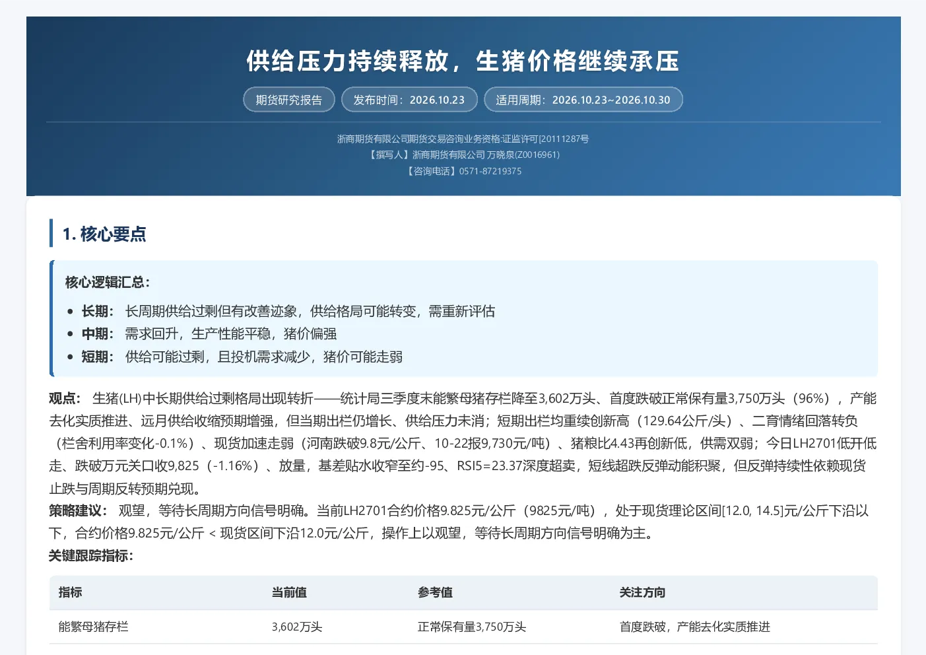
Task: Select the "核心逻辑汇总：" label
Action: pyautogui.click(x=108, y=283)
